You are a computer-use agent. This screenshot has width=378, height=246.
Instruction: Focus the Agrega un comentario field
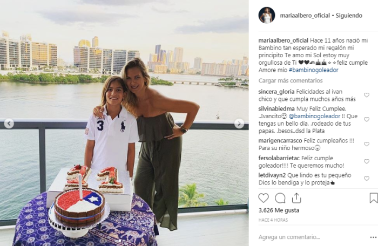click(311, 237)
